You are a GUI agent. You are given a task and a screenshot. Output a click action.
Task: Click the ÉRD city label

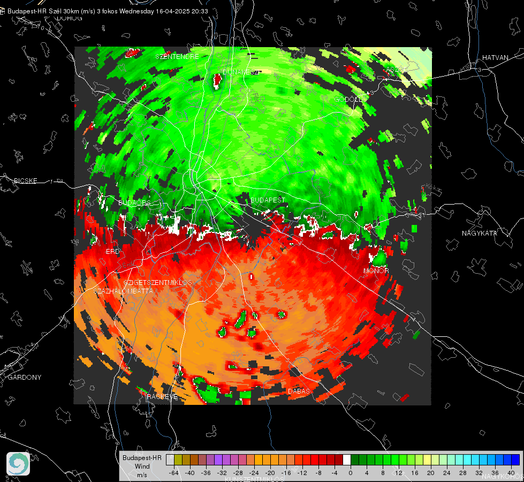[x=112, y=252]
